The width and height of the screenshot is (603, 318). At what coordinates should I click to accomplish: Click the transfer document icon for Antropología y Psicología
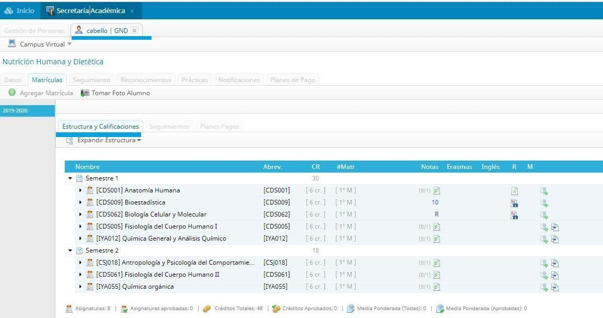point(555,263)
